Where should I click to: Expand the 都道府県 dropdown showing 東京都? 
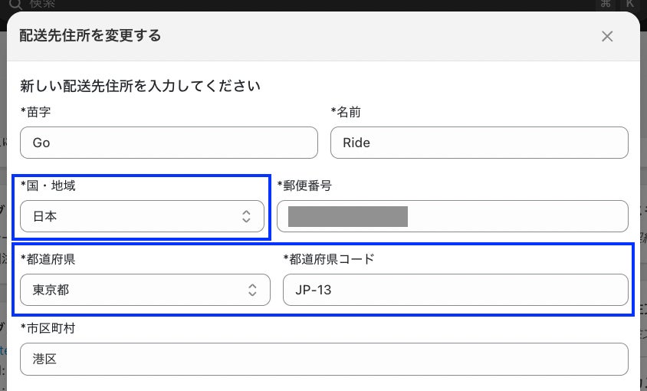(x=145, y=290)
